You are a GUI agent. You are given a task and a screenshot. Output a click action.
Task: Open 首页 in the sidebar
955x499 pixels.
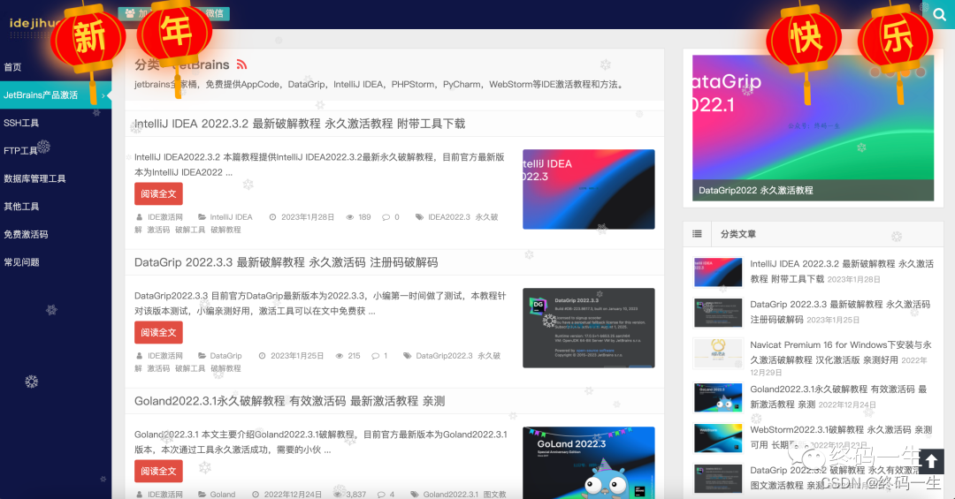tap(12, 67)
